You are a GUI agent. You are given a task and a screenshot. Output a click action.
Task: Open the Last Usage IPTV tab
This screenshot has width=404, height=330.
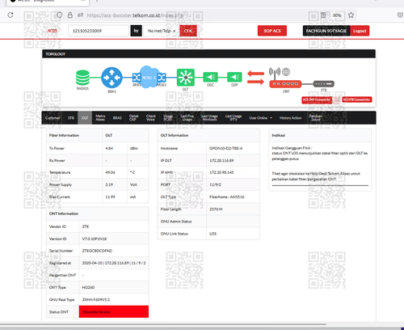(x=234, y=118)
